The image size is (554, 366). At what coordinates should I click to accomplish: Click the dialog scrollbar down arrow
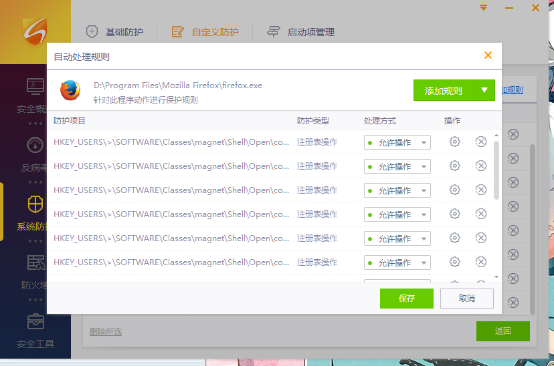pos(496,277)
